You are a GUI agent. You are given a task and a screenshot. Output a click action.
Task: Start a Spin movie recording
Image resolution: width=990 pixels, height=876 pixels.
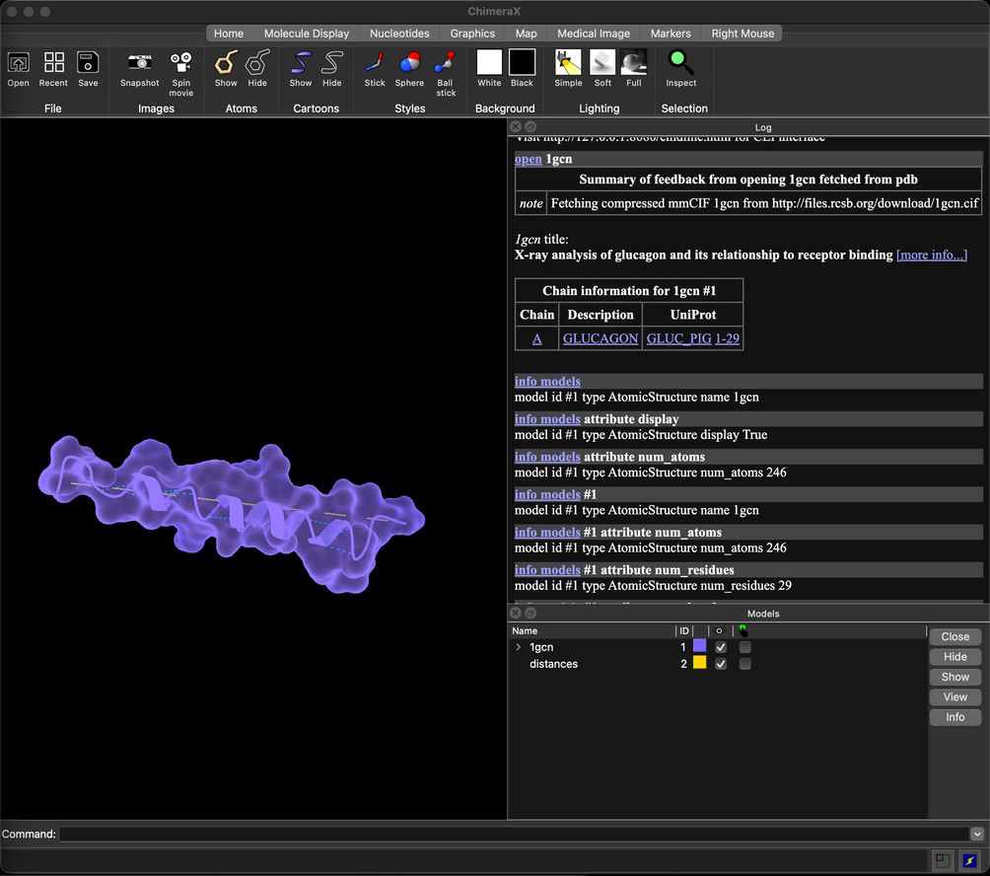[181, 62]
